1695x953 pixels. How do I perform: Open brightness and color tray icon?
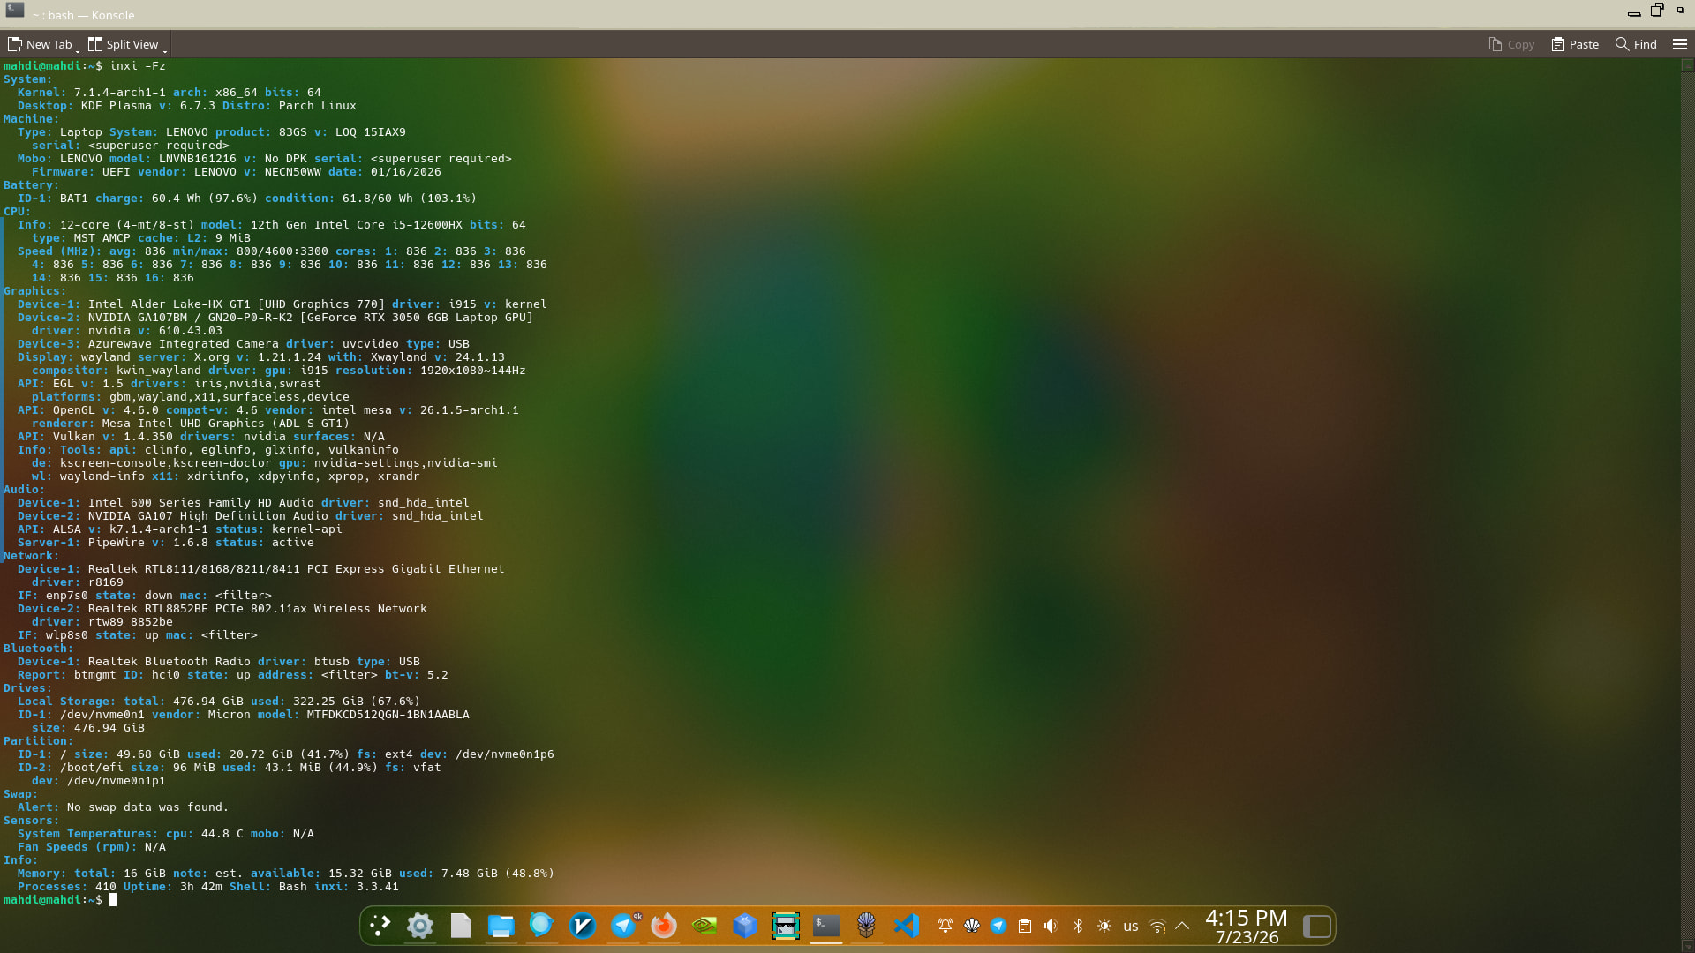tap(1104, 926)
